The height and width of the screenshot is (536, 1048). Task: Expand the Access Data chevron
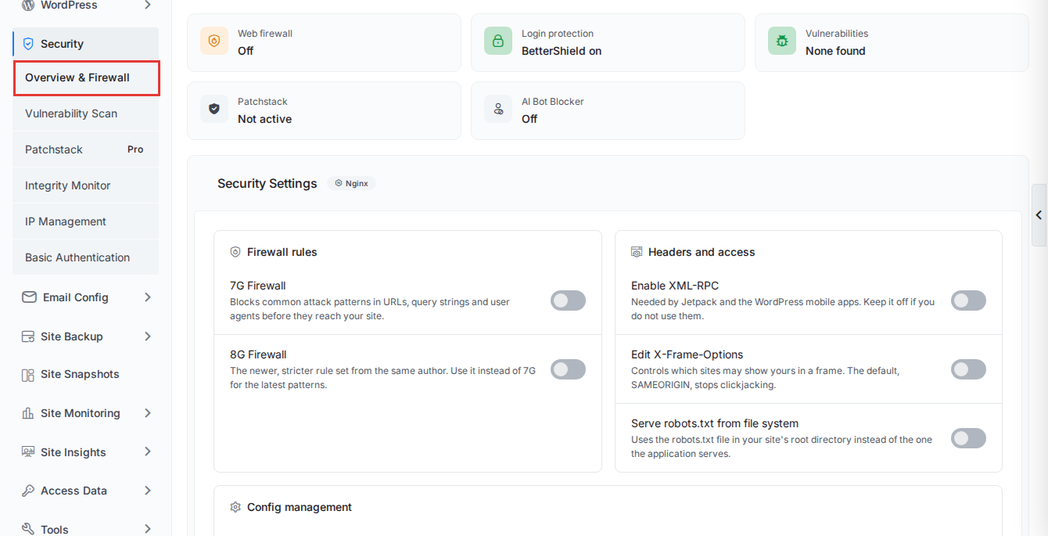coord(148,491)
